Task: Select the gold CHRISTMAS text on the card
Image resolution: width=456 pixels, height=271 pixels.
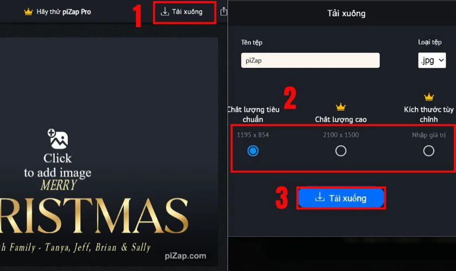Action: click(94, 216)
